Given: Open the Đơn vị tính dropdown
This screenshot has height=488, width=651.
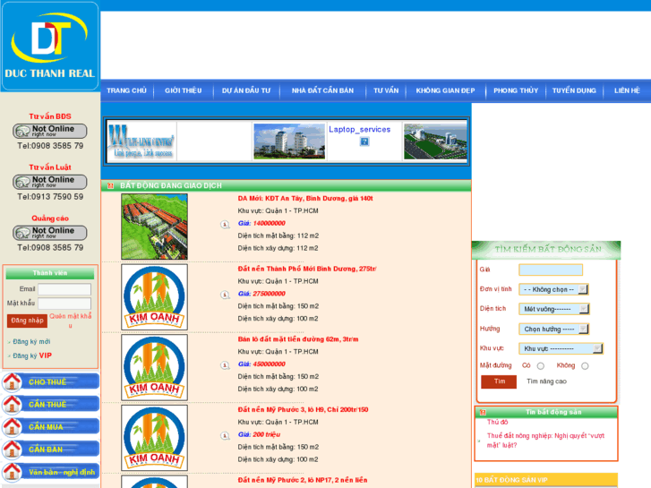Looking at the screenshot, I should point(554,289).
